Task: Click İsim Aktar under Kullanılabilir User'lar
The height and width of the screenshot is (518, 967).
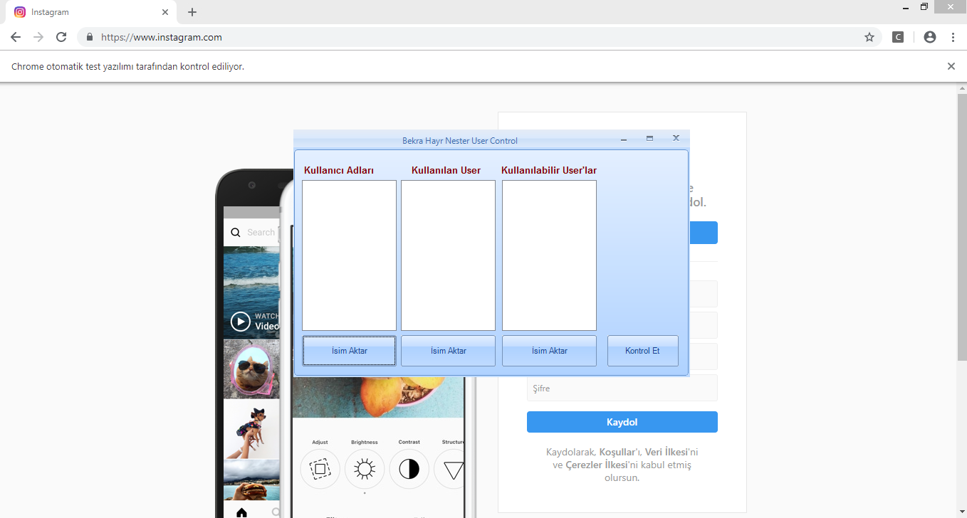Action: pyautogui.click(x=549, y=351)
